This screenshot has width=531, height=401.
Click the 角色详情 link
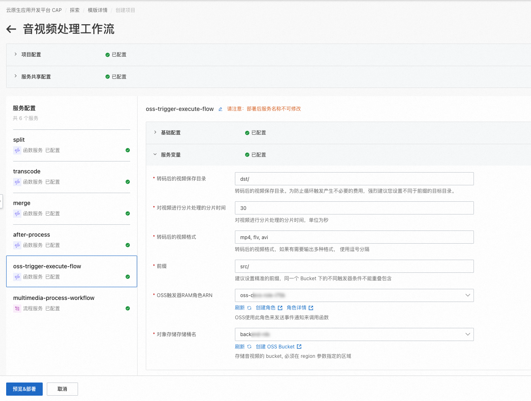pyautogui.click(x=297, y=308)
